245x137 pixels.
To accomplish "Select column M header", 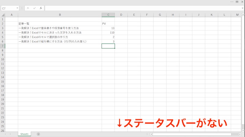I will (236, 15).
